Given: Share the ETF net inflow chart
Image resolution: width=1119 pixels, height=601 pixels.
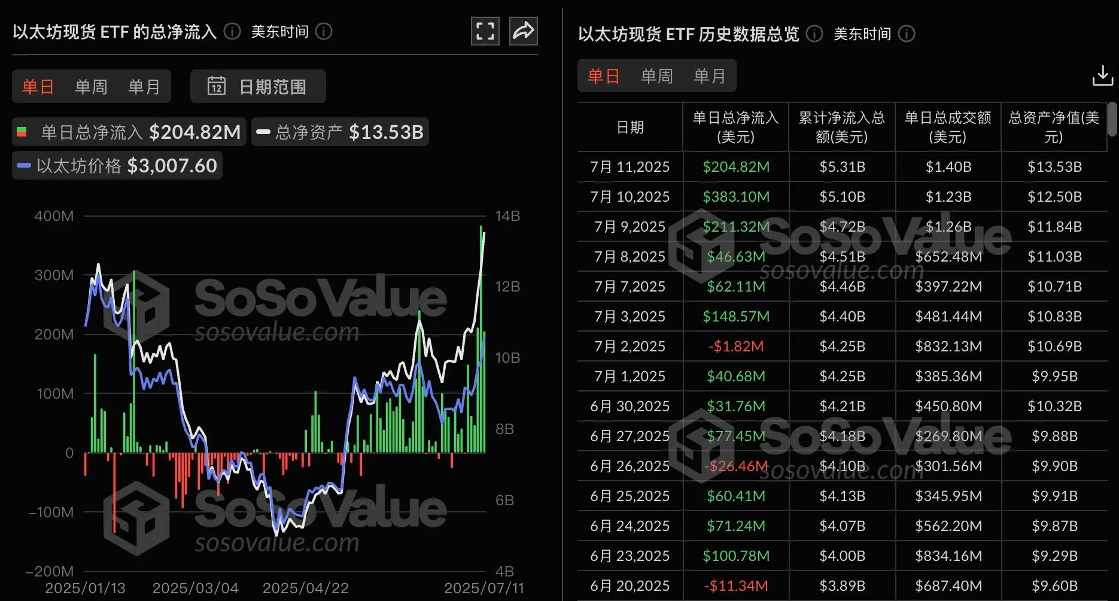Looking at the screenshot, I should pyautogui.click(x=524, y=31).
